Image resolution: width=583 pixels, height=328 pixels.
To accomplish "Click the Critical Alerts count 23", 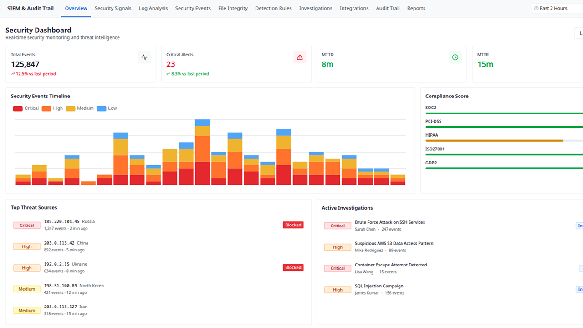I will 171,64.
